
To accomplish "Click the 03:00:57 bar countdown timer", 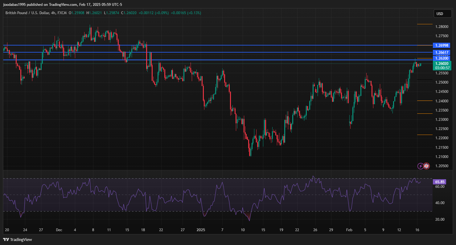I will [442, 68].
